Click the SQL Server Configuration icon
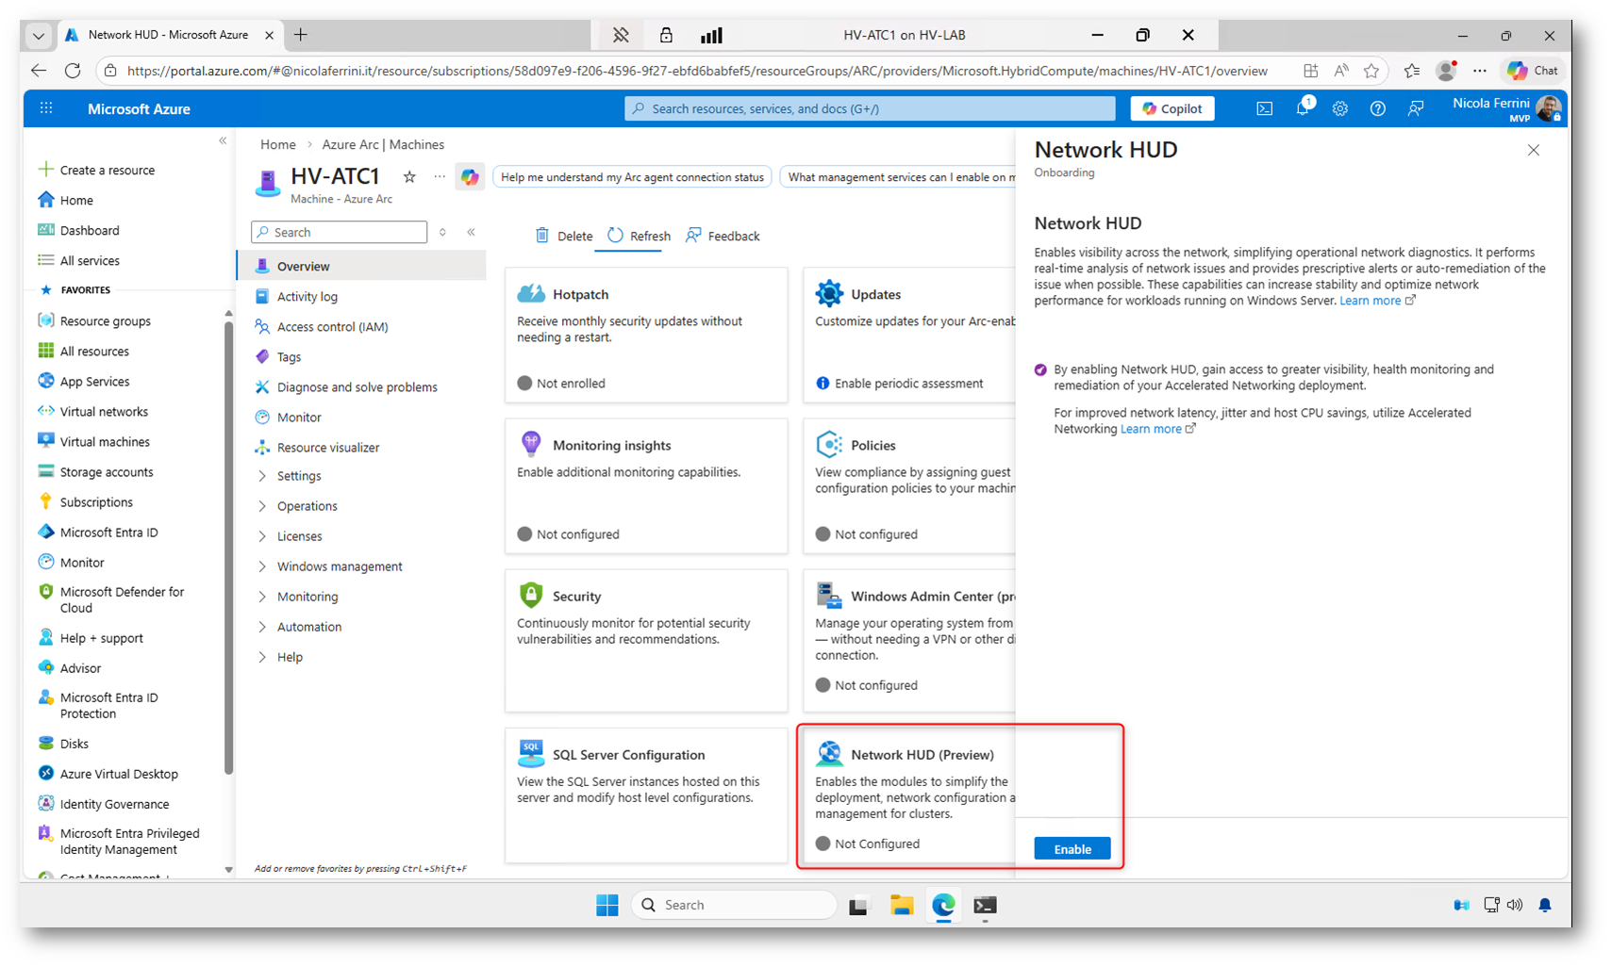The height and width of the screenshot is (967, 1612). click(x=531, y=753)
